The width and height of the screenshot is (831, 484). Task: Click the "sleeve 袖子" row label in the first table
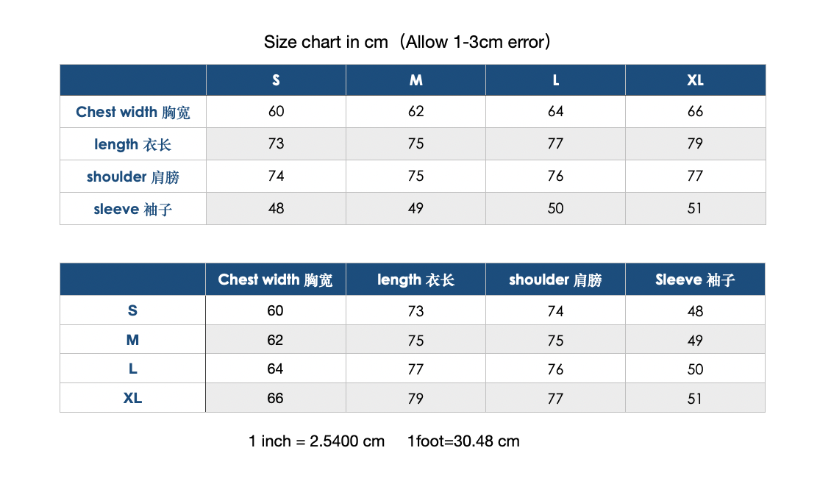click(x=133, y=209)
